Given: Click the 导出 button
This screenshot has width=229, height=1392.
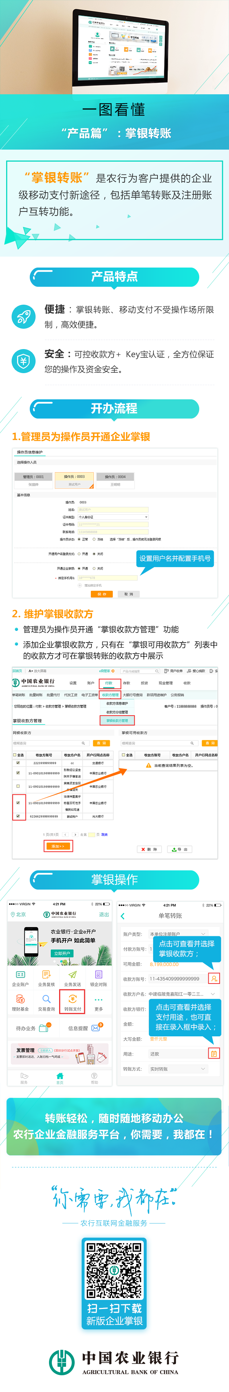Looking at the screenshot, I should pos(179,849).
